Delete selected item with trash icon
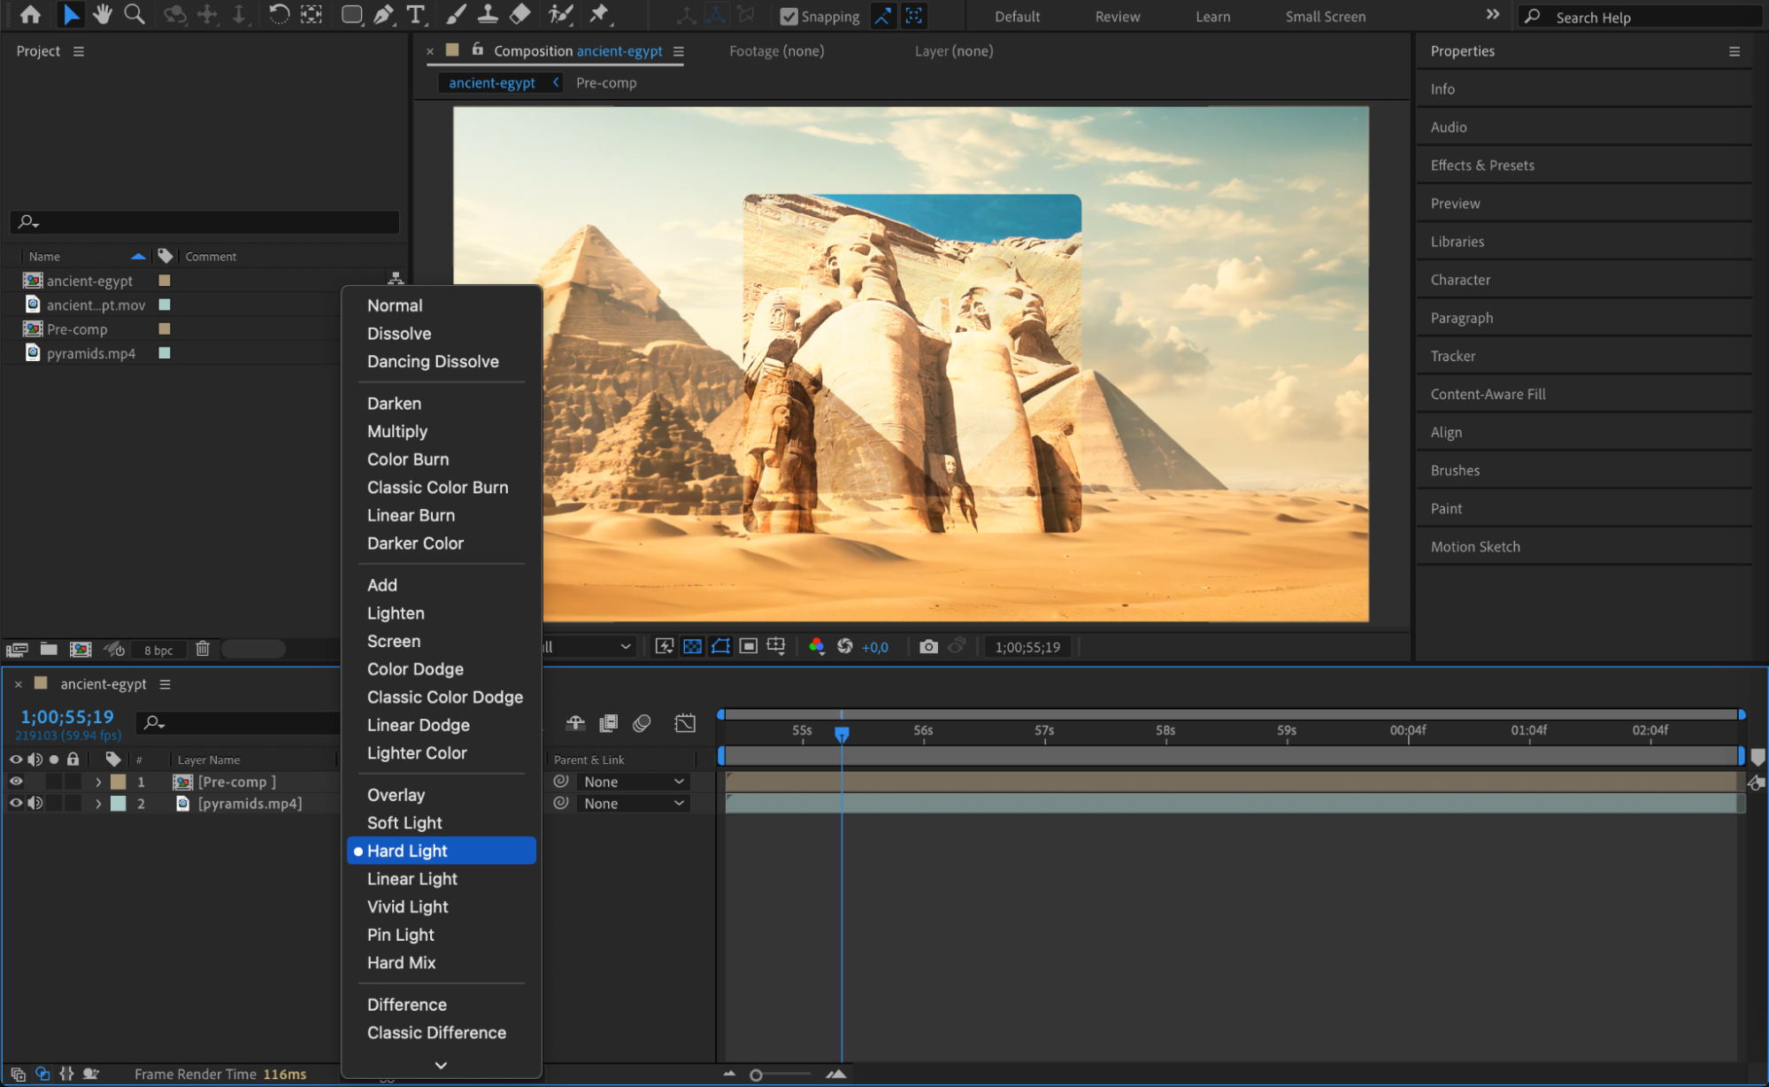Viewport: 1769px width, 1087px height. [203, 649]
